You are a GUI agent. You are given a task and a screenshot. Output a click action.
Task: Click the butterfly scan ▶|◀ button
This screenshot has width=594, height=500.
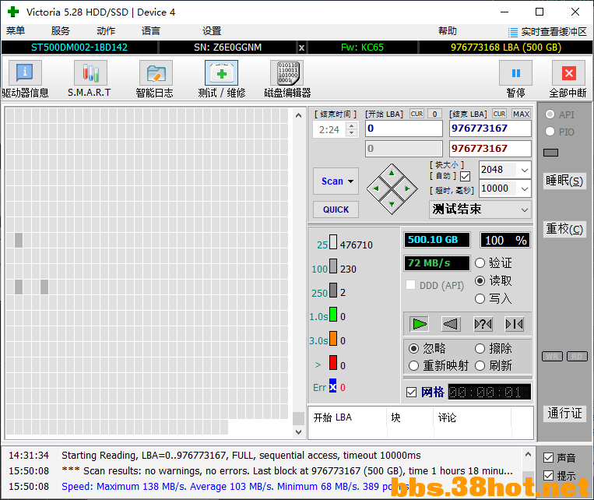(515, 324)
